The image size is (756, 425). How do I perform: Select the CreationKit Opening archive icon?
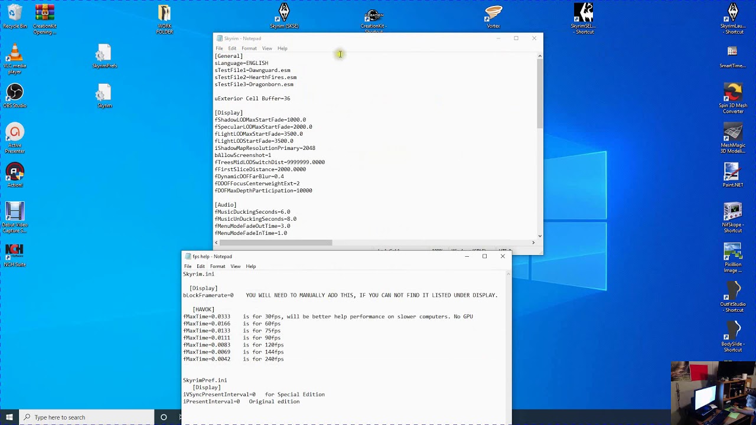coord(45,19)
